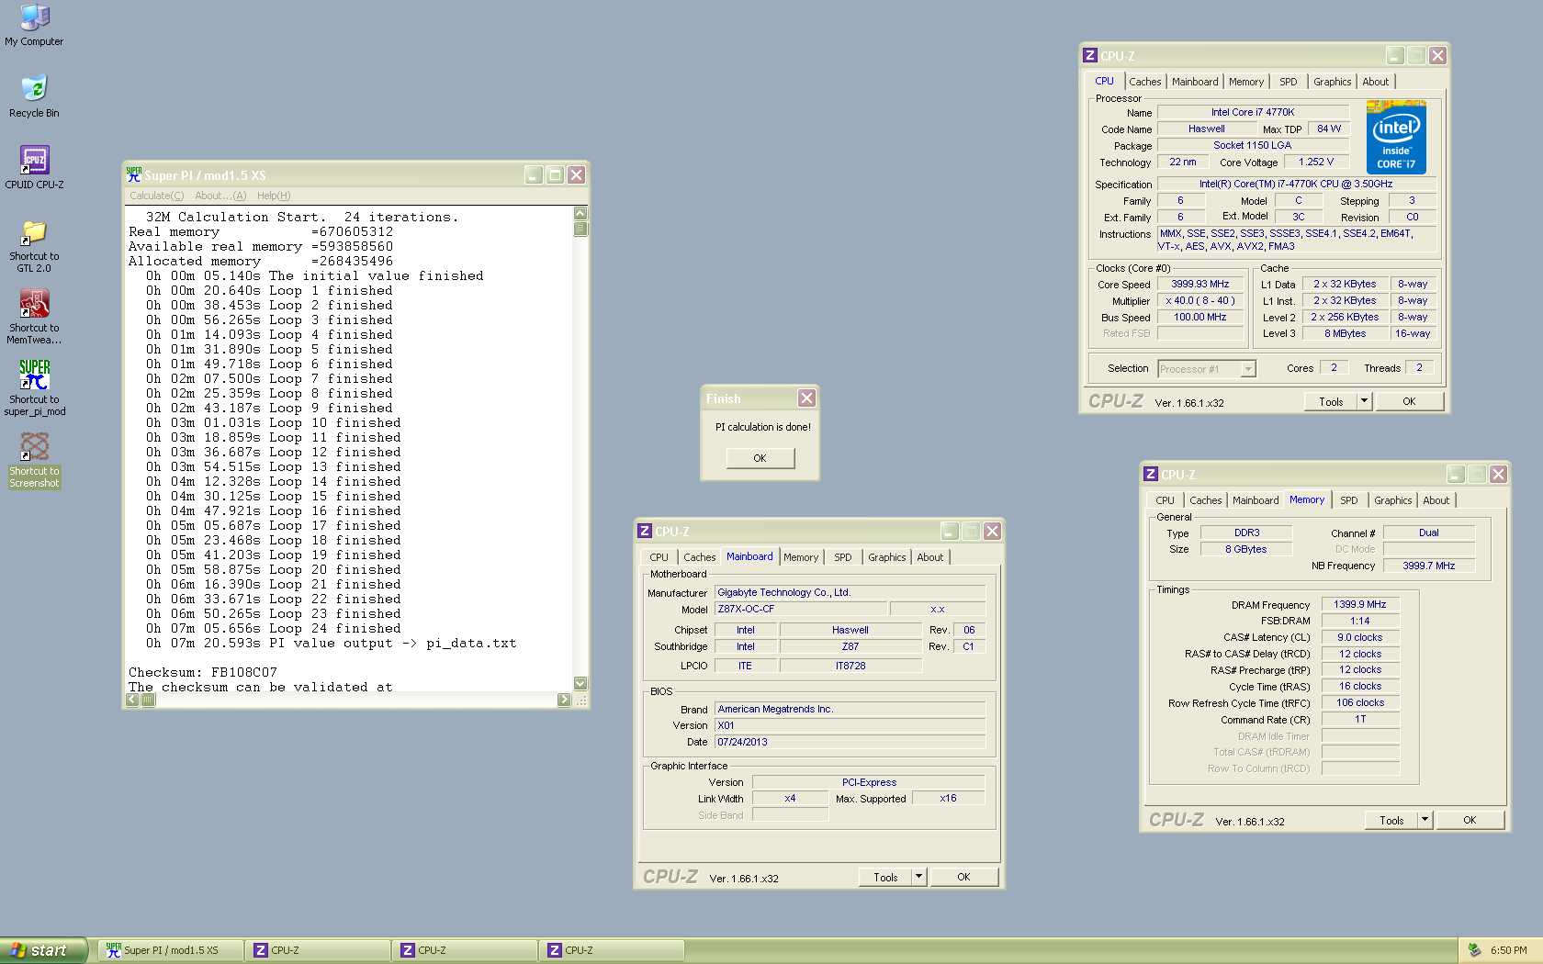
Task: Close the Super PI window
Action: coord(576,174)
